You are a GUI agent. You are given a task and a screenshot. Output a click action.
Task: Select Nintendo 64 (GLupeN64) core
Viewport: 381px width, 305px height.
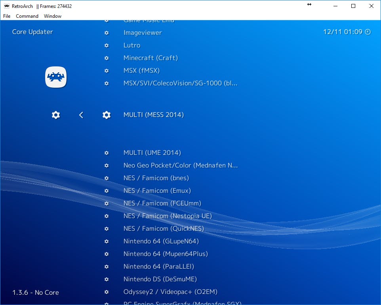(161, 241)
